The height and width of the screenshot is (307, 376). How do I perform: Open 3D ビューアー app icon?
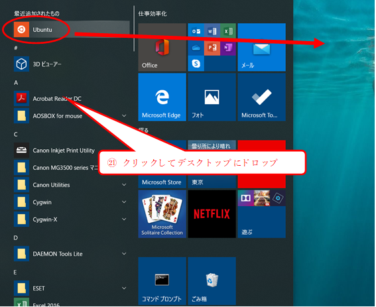coord(21,64)
